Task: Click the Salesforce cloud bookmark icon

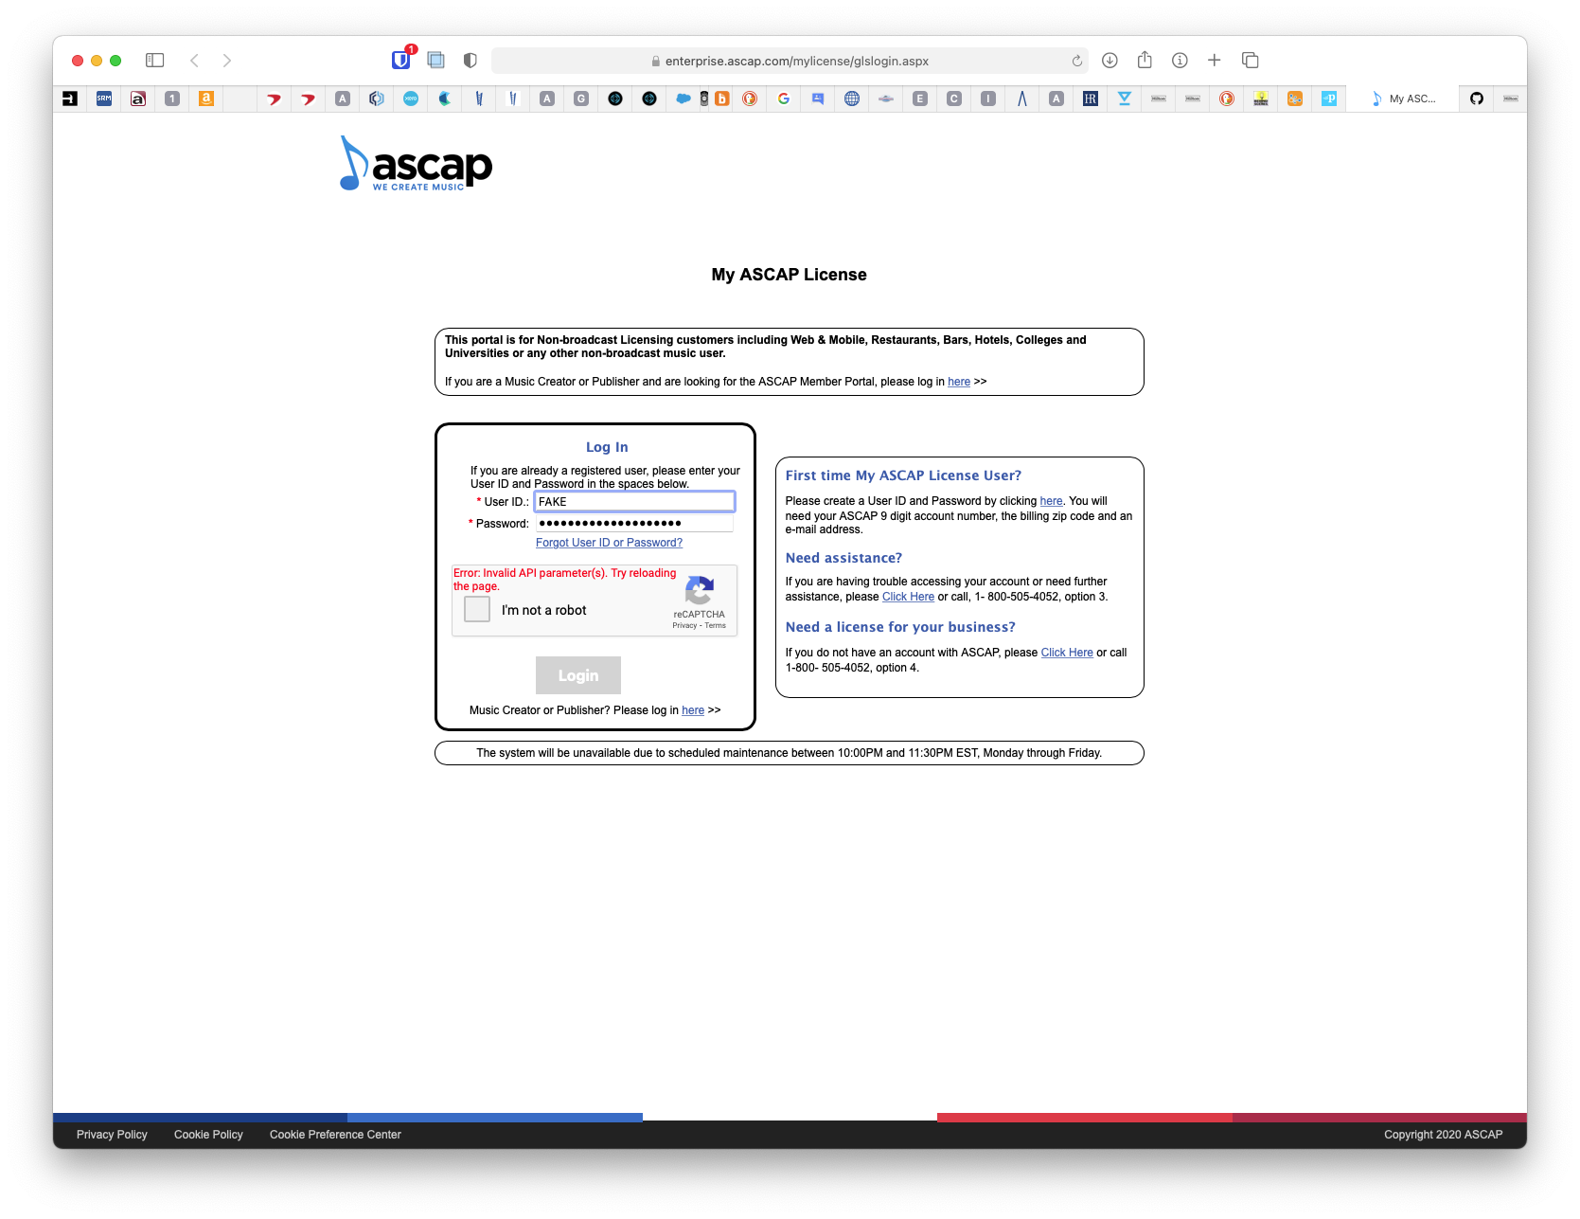Action: coord(683,99)
